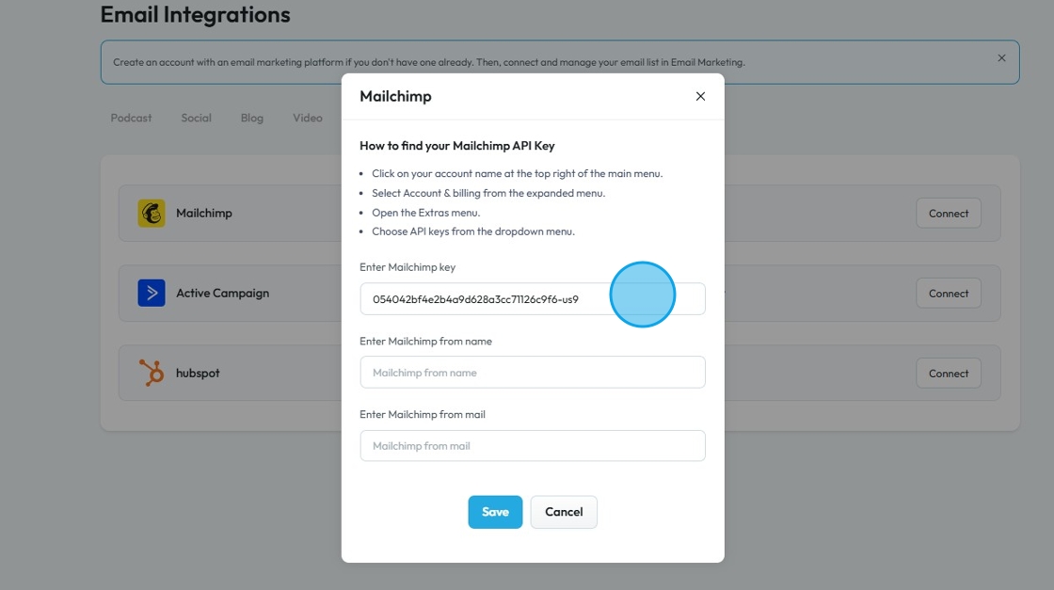The height and width of the screenshot is (590, 1054).
Task: Click the Mailchimp name text in the integrations list
Action: [203, 214]
